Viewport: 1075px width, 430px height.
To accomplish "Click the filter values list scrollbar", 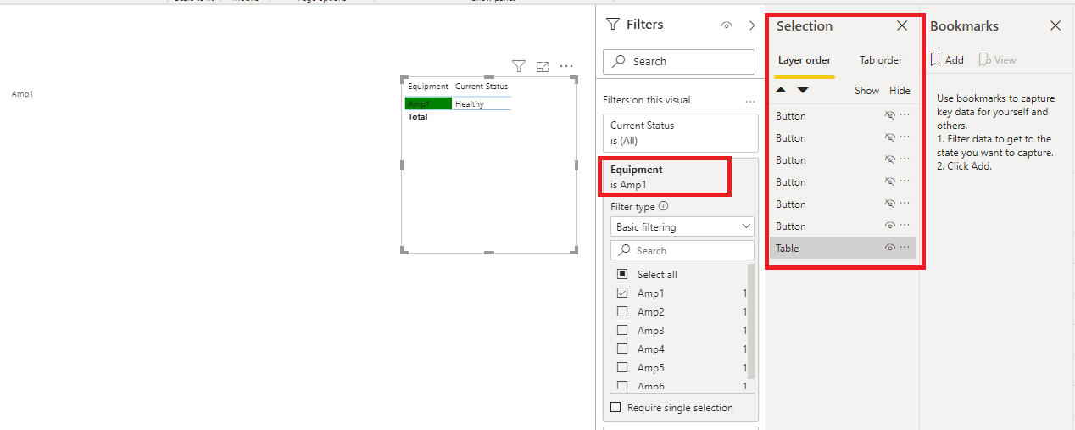I will click(x=751, y=322).
